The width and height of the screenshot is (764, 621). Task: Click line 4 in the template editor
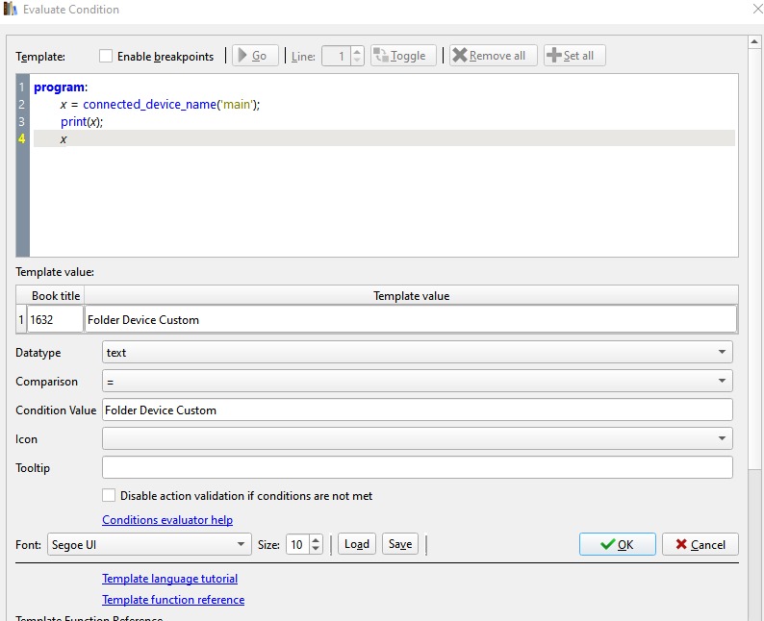tap(384, 138)
